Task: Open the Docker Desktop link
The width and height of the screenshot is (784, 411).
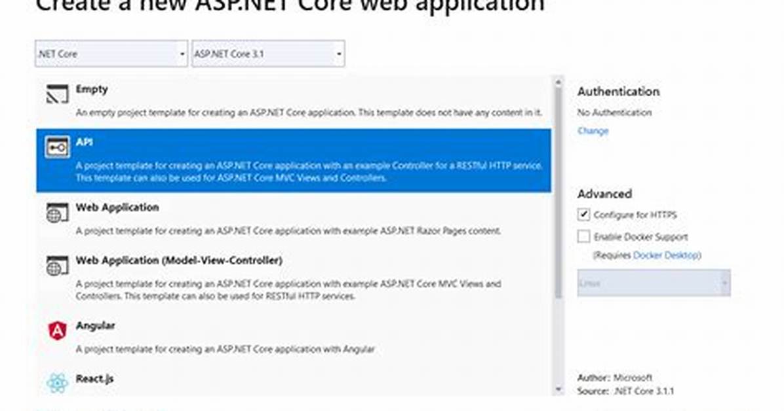Action: [665, 255]
